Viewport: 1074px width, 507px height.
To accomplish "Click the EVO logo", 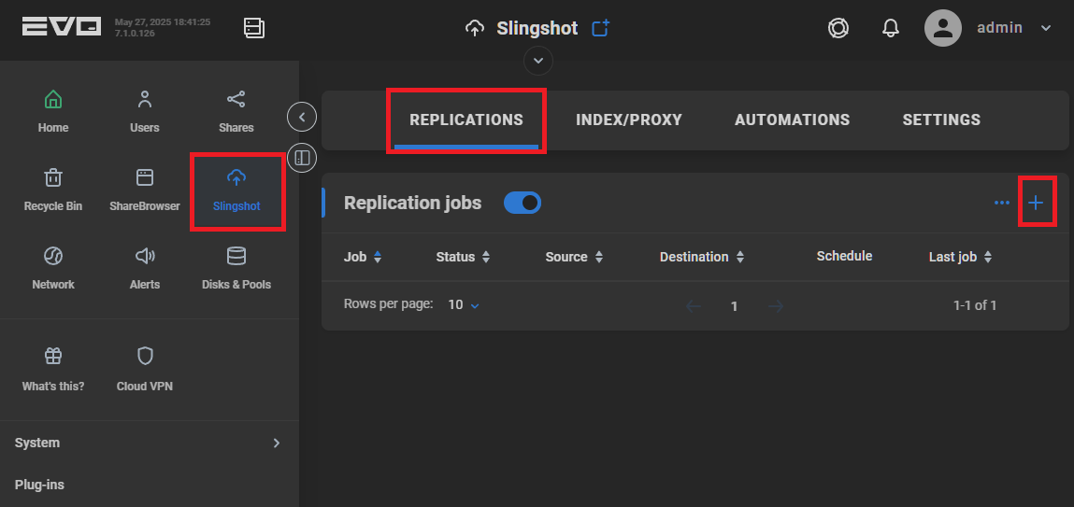I will click(x=61, y=27).
